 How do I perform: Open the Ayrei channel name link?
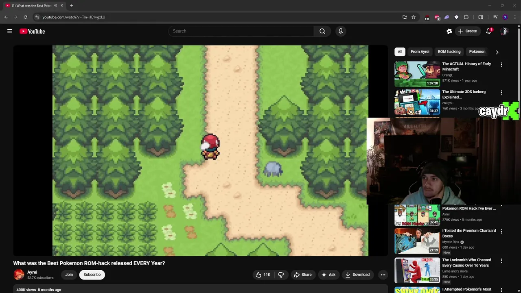pyautogui.click(x=32, y=272)
